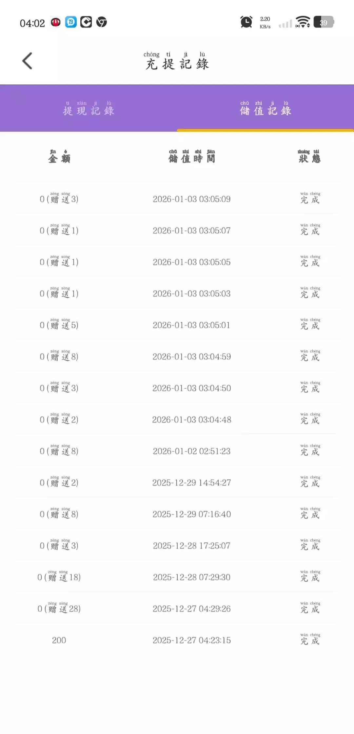Tap the 贈送 18 record amount
The width and height of the screenshot is (354, 734).
59,577
